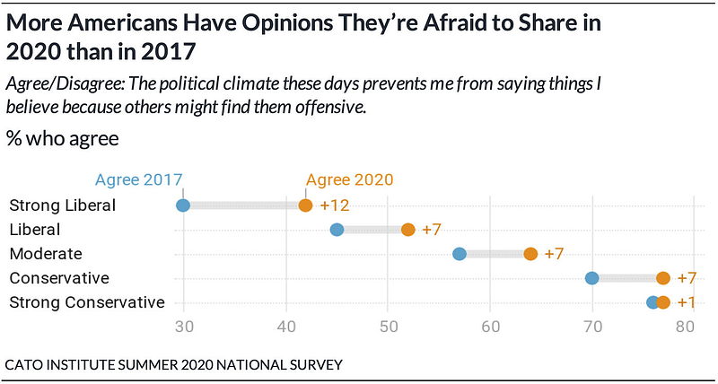
Task: Click the +12 change label
Action: [335, 205]
